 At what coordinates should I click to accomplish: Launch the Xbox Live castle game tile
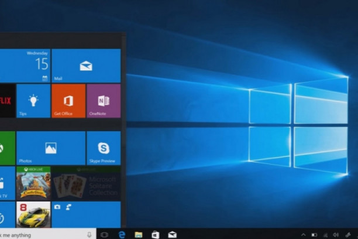point(33,183)
